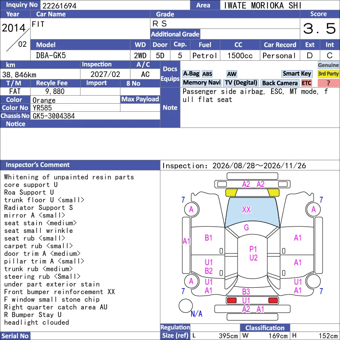
Task: Click the B3 rear hatch marking
Action: (x=246, y=292)
